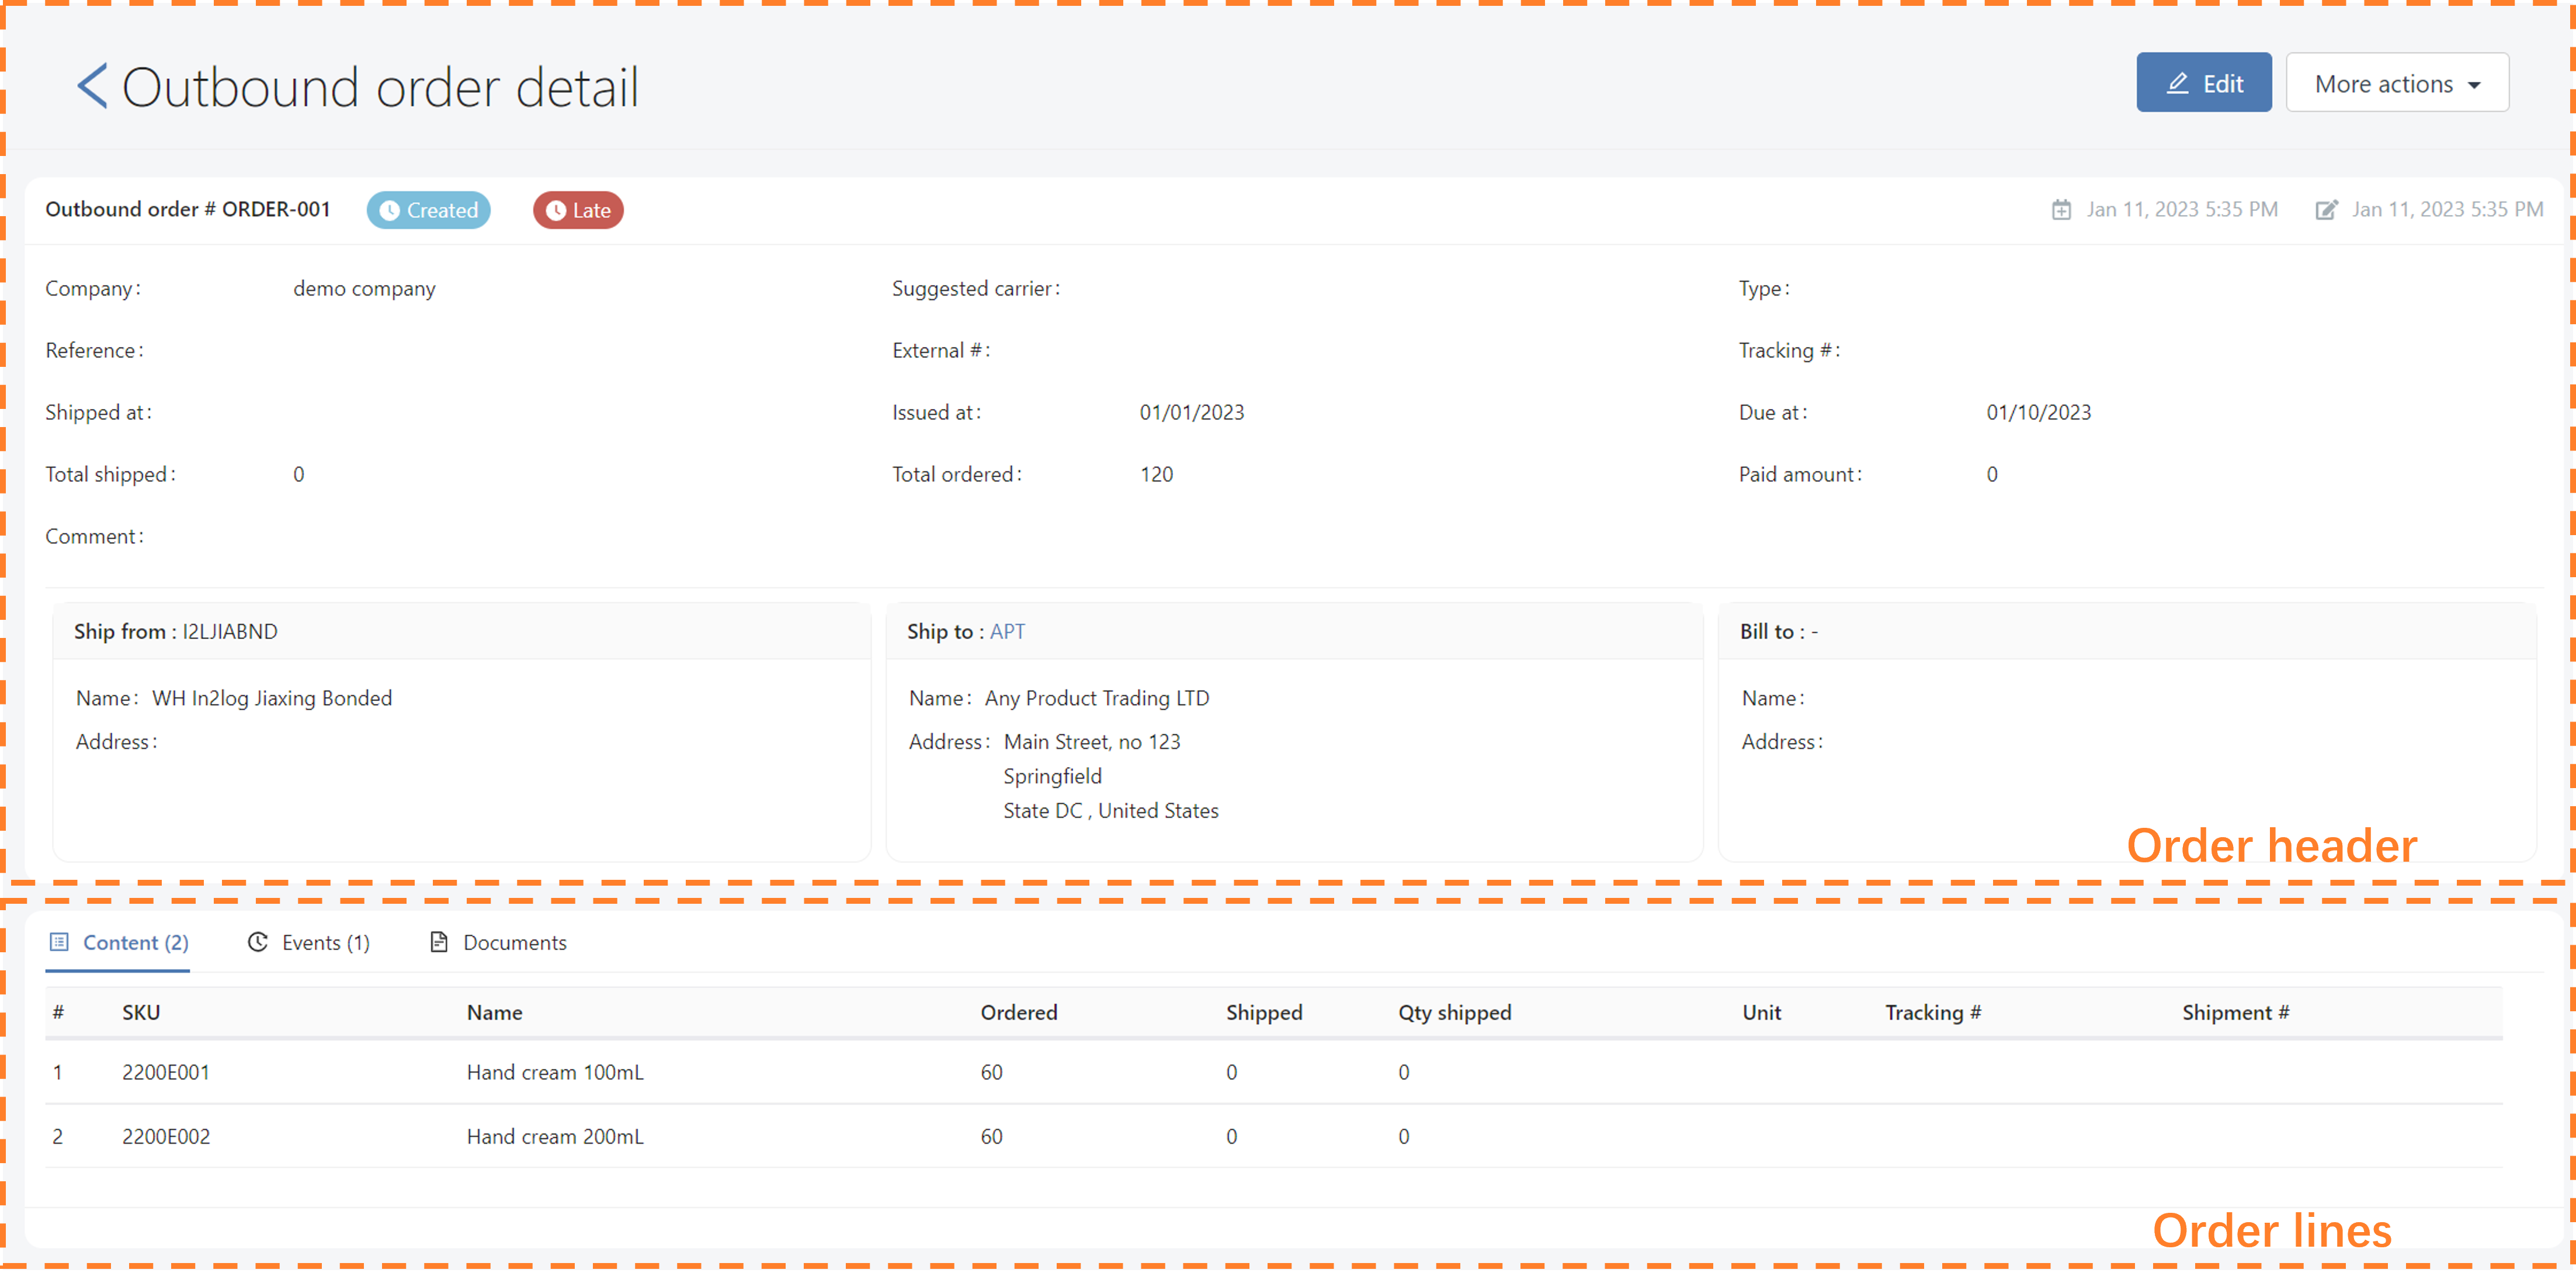The width and height of the screenshot is (2576, 1287).
Task: Switch to the Events (1) tab
Action: tap(325, 942)
